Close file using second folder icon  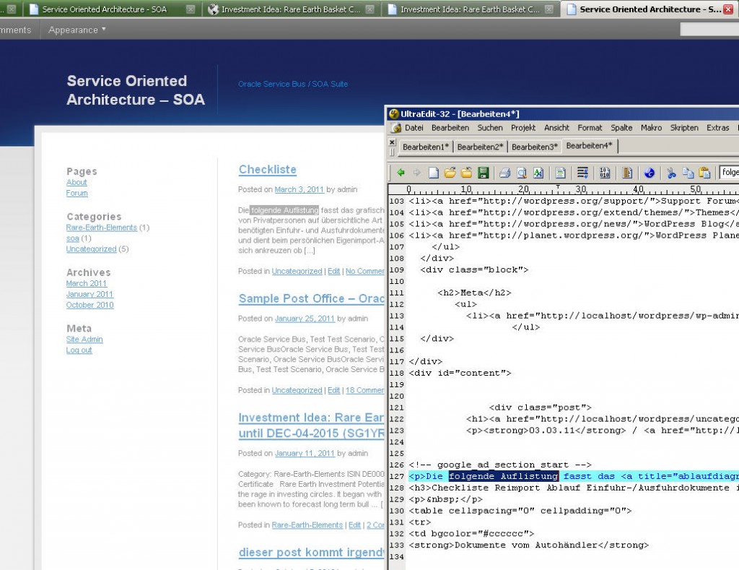(x=467, y=173)
